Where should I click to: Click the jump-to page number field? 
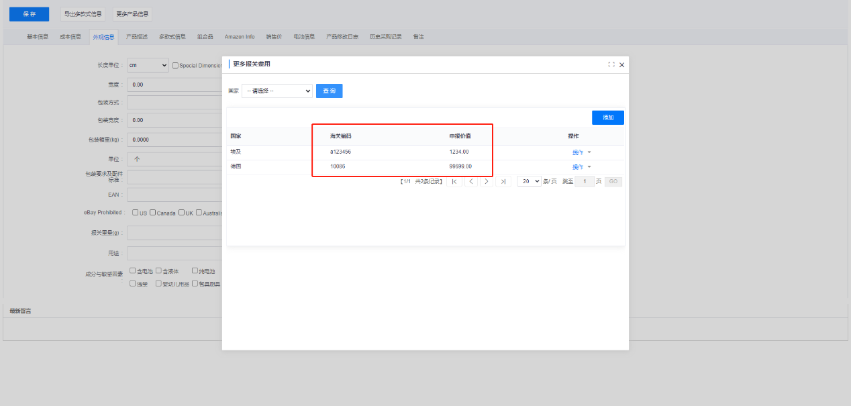pyautogui.click(x=584, y=181)
